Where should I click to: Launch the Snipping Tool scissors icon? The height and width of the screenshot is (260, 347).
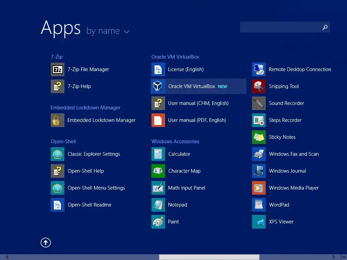tap(259, 86)
